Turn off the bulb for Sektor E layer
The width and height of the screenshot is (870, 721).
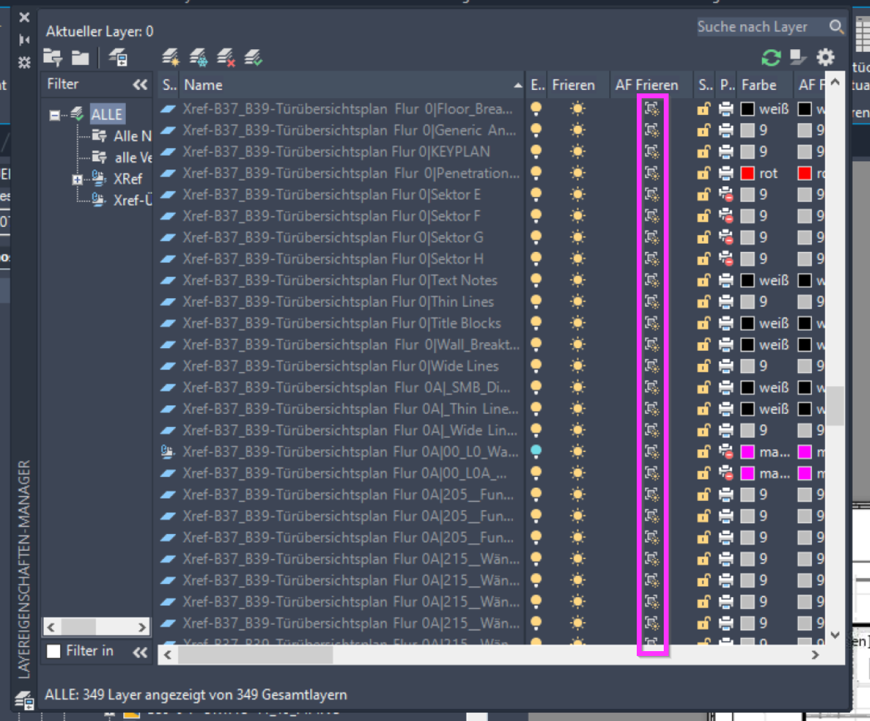click(536, 194)
